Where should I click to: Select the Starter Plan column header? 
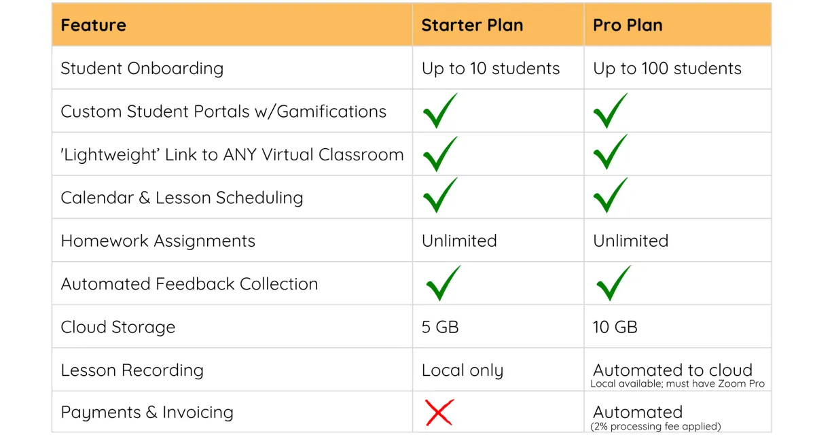coord(472,26)
